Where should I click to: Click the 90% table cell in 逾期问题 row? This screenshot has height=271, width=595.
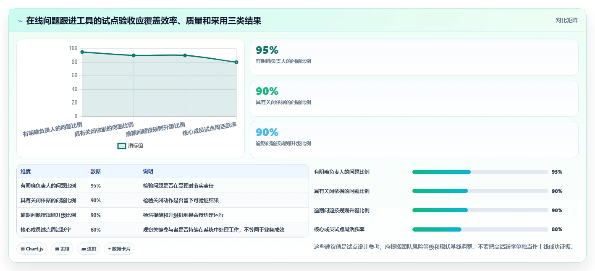point(96,215)
